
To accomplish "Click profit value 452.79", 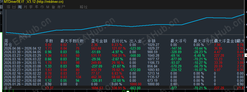I will [x=96, y=70].
